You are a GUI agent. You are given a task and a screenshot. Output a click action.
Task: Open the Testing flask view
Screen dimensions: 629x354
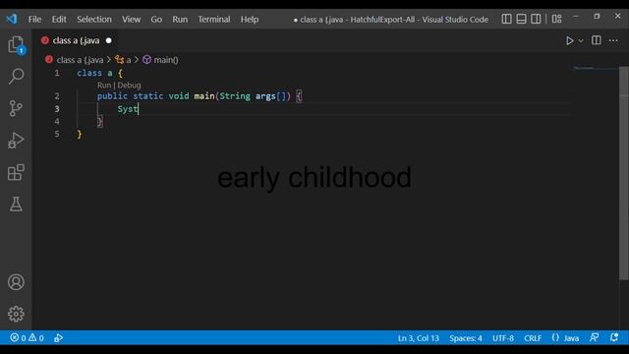pos(16,204)
